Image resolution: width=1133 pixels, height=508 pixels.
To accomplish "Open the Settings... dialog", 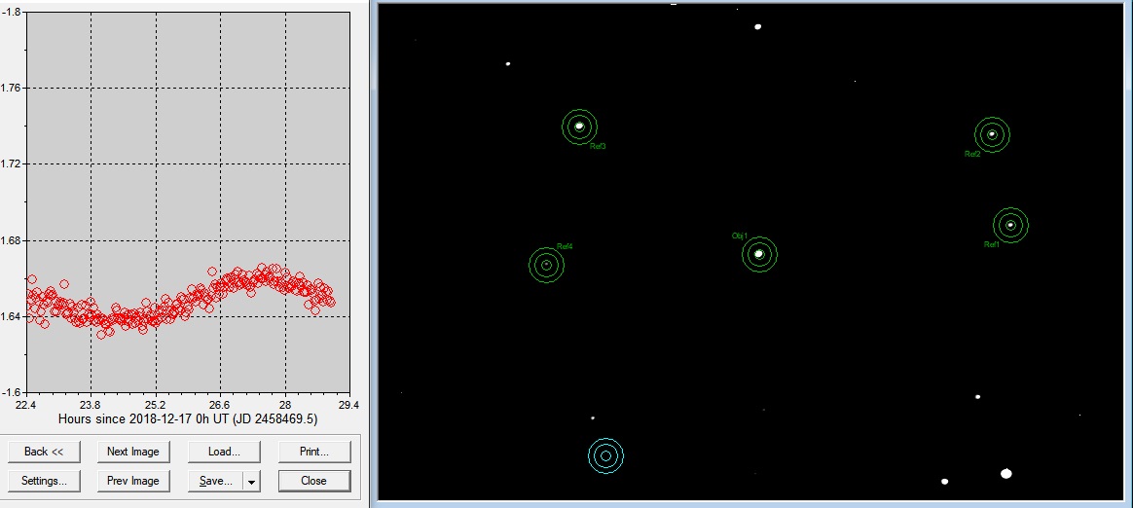I will click(44, 481).
